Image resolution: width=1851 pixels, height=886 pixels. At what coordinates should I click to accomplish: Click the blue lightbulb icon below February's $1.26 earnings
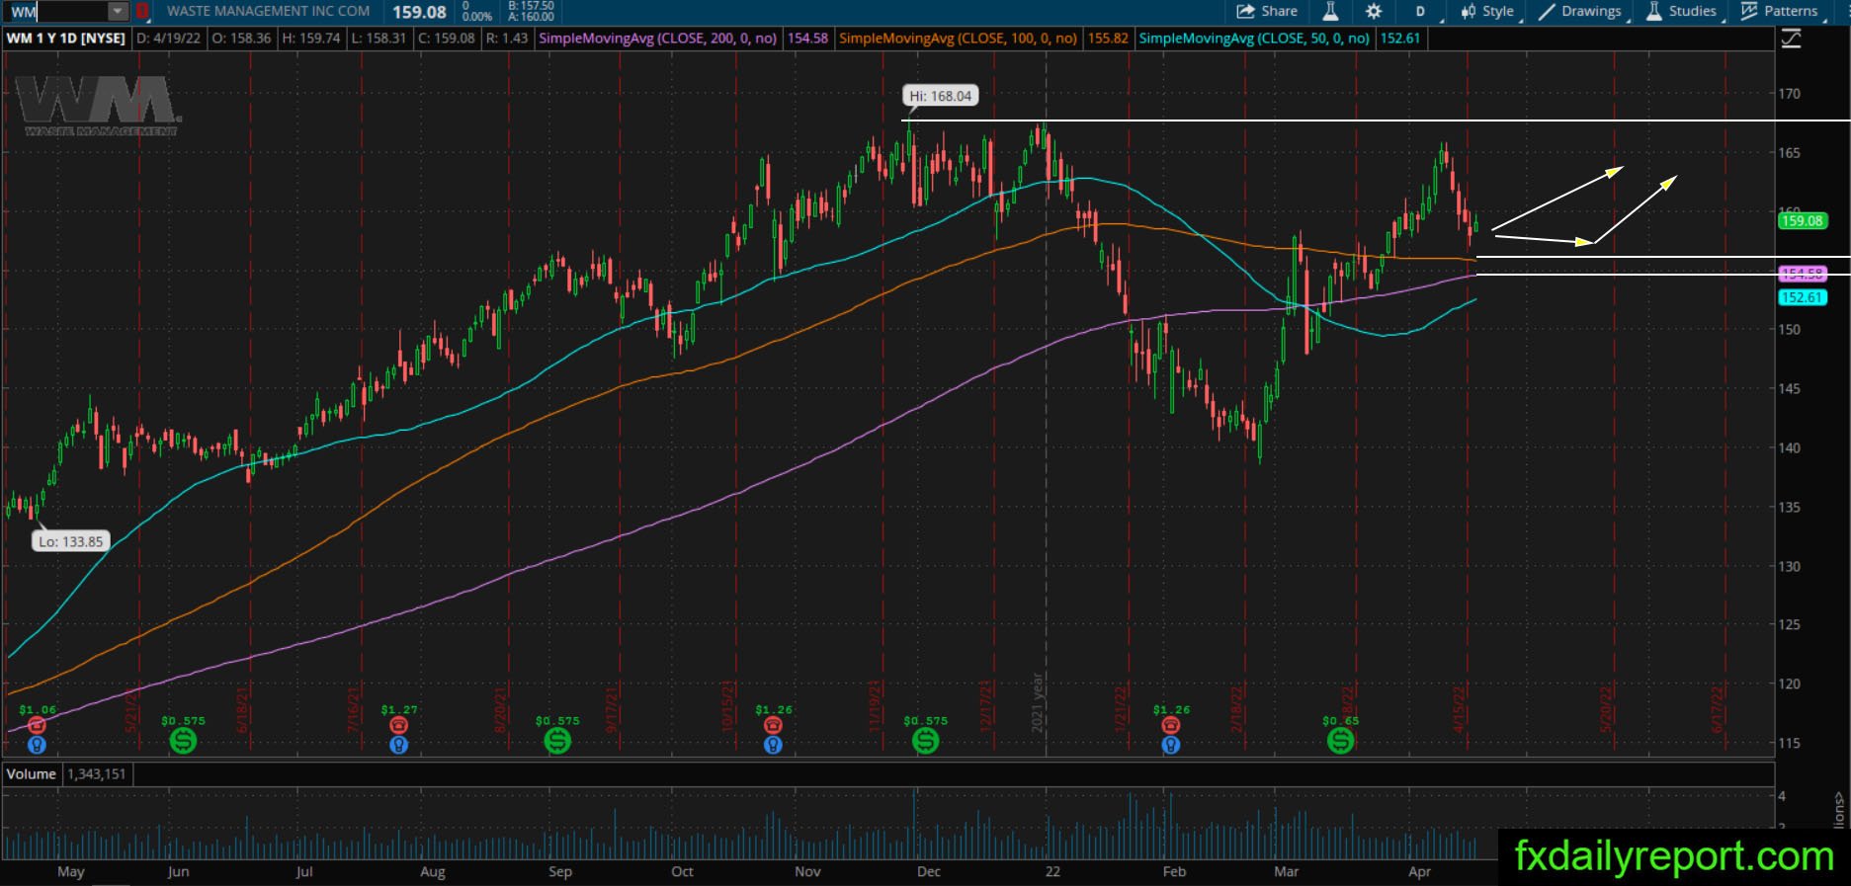(x=1171, y=745)
